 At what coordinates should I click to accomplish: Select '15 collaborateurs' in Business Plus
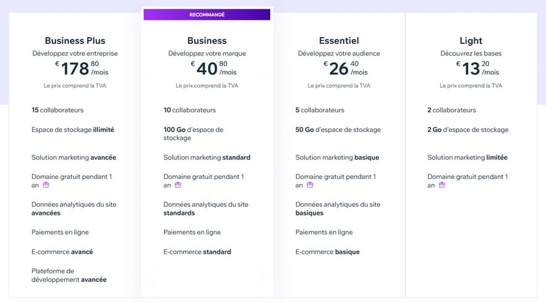[x=58, y=110]
